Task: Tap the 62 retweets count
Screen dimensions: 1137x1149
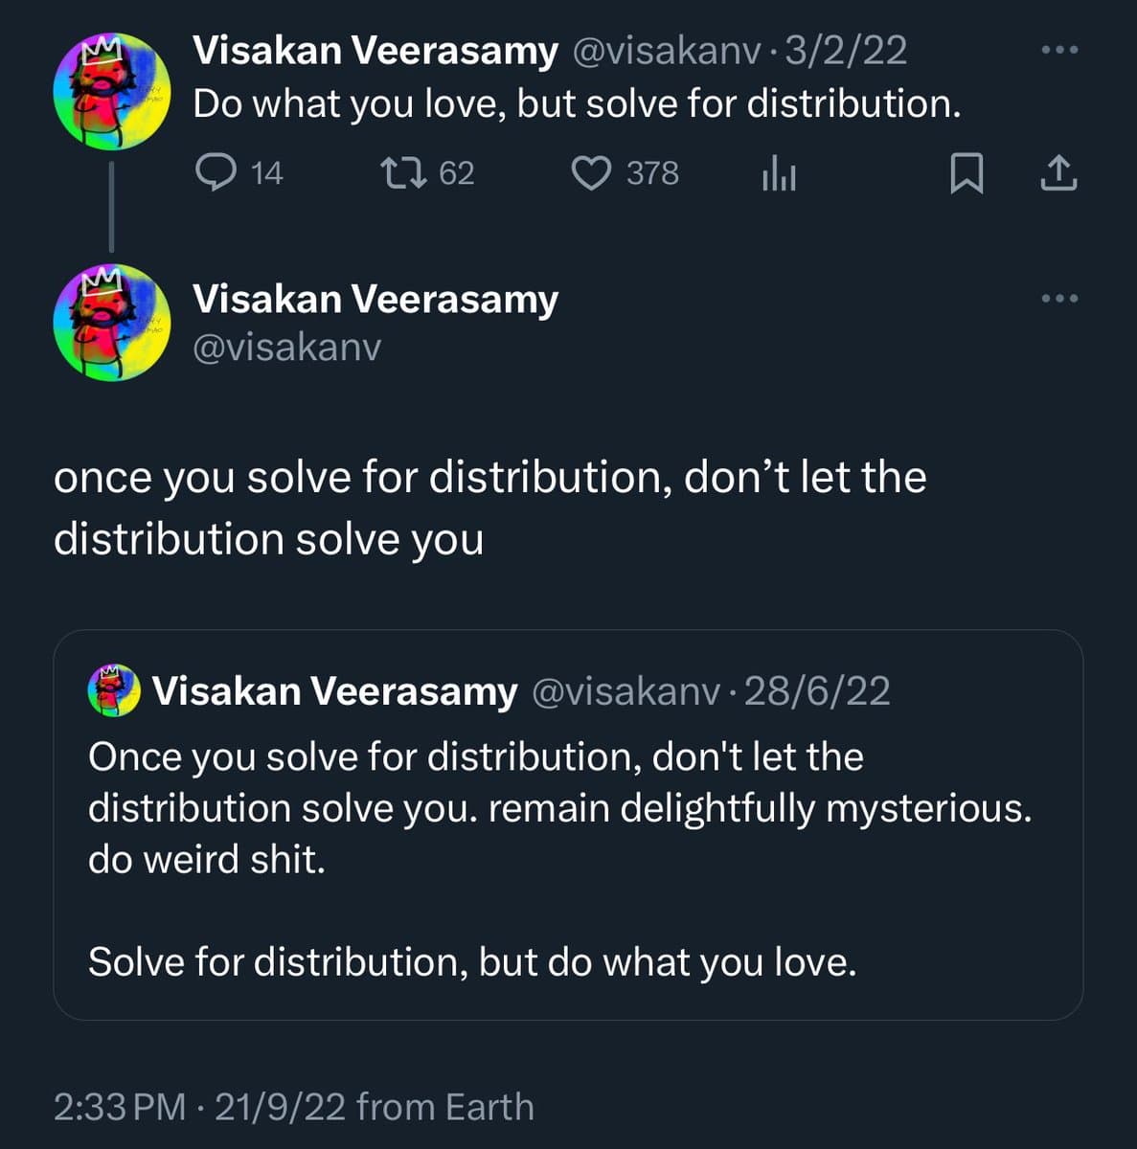Action: [457, 173]
